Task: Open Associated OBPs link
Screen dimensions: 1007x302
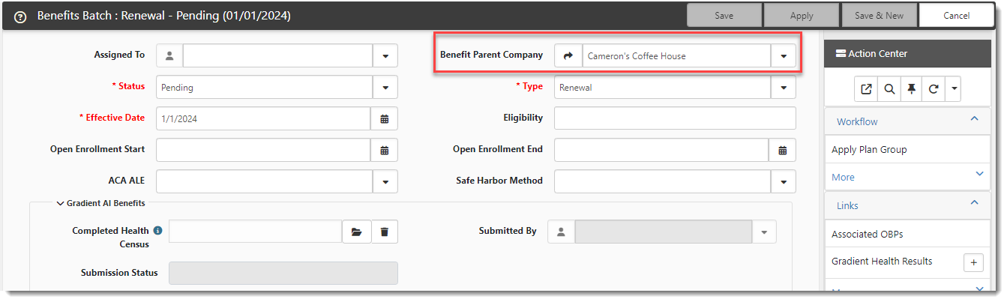Action: point(867,235)
